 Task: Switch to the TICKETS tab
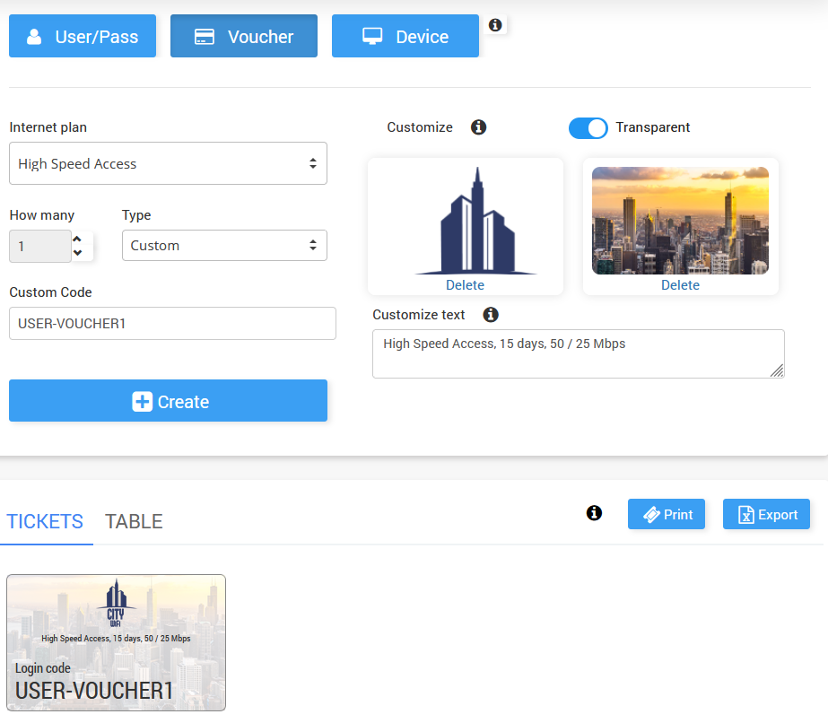(45, 521)
